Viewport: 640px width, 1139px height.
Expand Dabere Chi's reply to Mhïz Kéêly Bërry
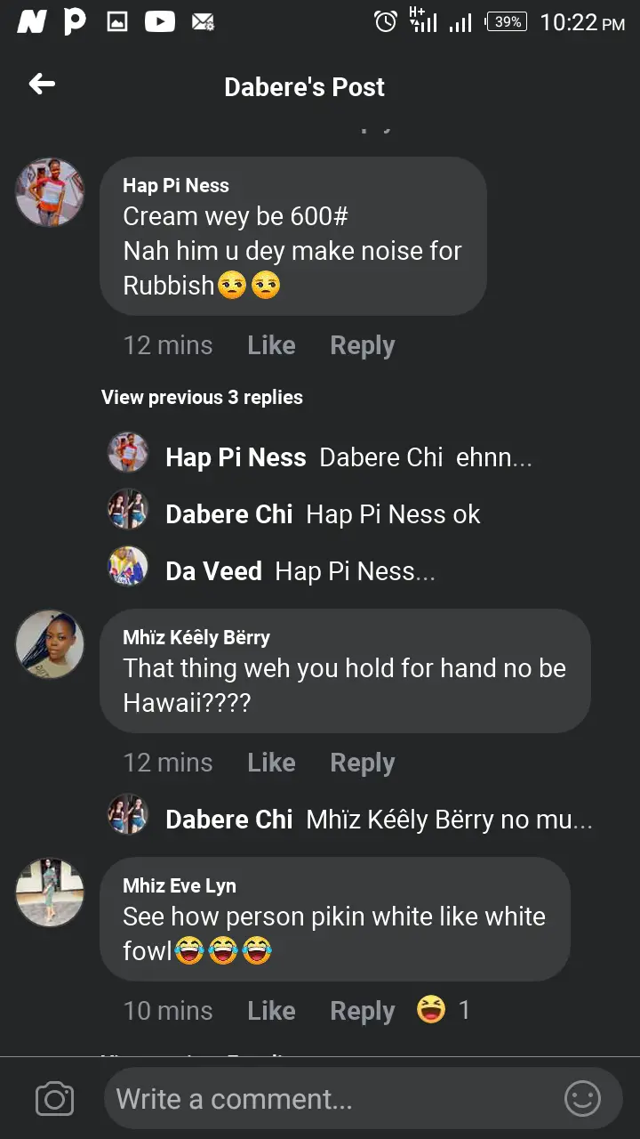[x=449, y=820]
